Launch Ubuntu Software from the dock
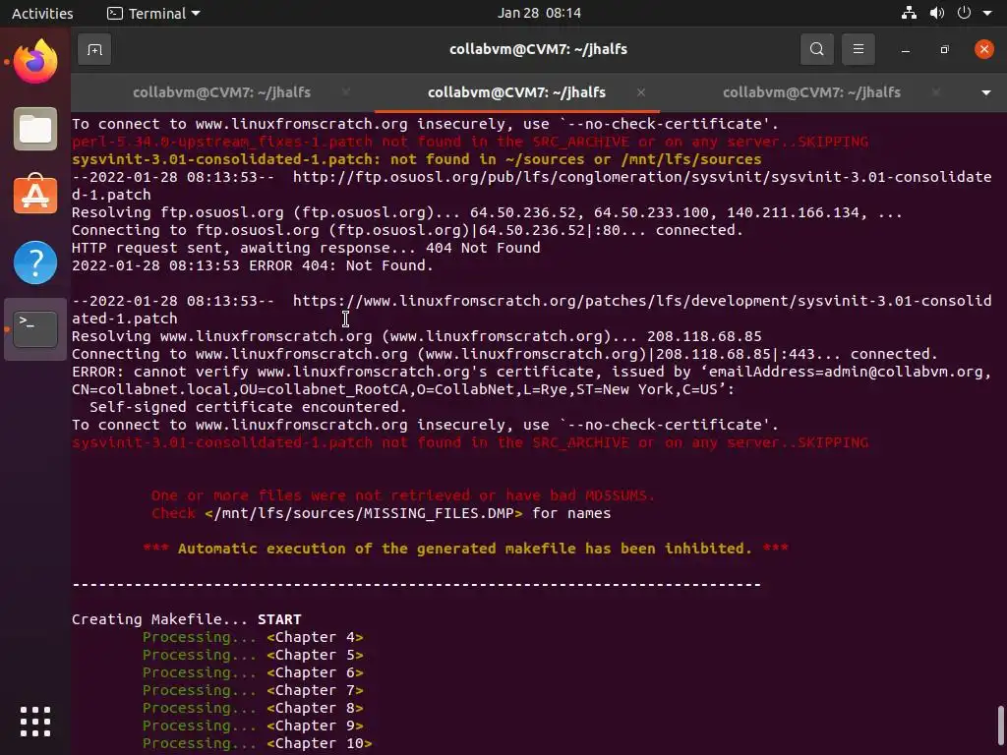1007x755 pixels. pyautogui.click(x=35, y=194)
